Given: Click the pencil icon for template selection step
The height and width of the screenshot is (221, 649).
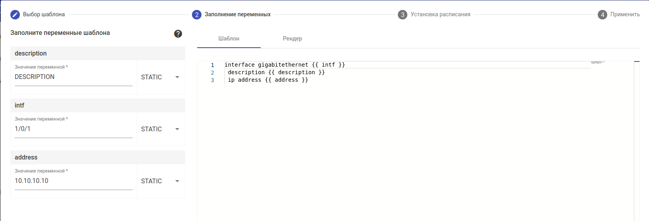Looking at the screenshot, I should (15, 15).
